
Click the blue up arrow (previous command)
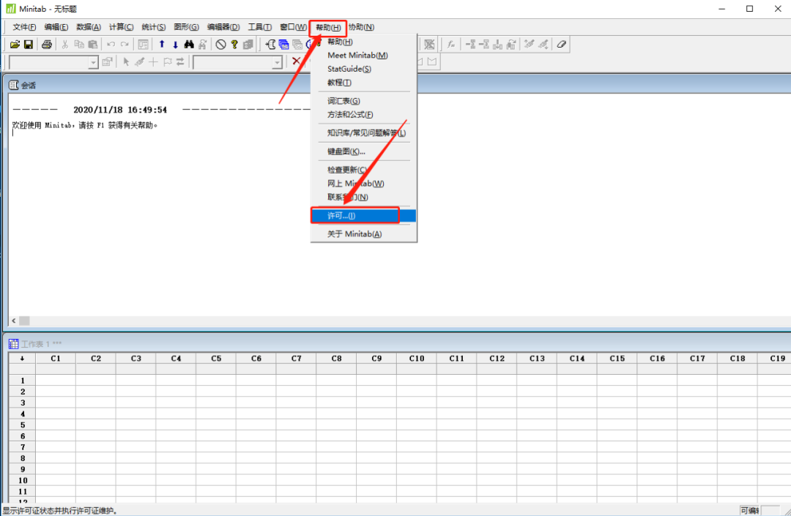tap(162, 45)
